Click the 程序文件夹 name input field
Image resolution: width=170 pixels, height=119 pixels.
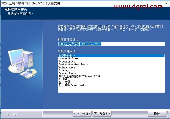pos(111,44)
